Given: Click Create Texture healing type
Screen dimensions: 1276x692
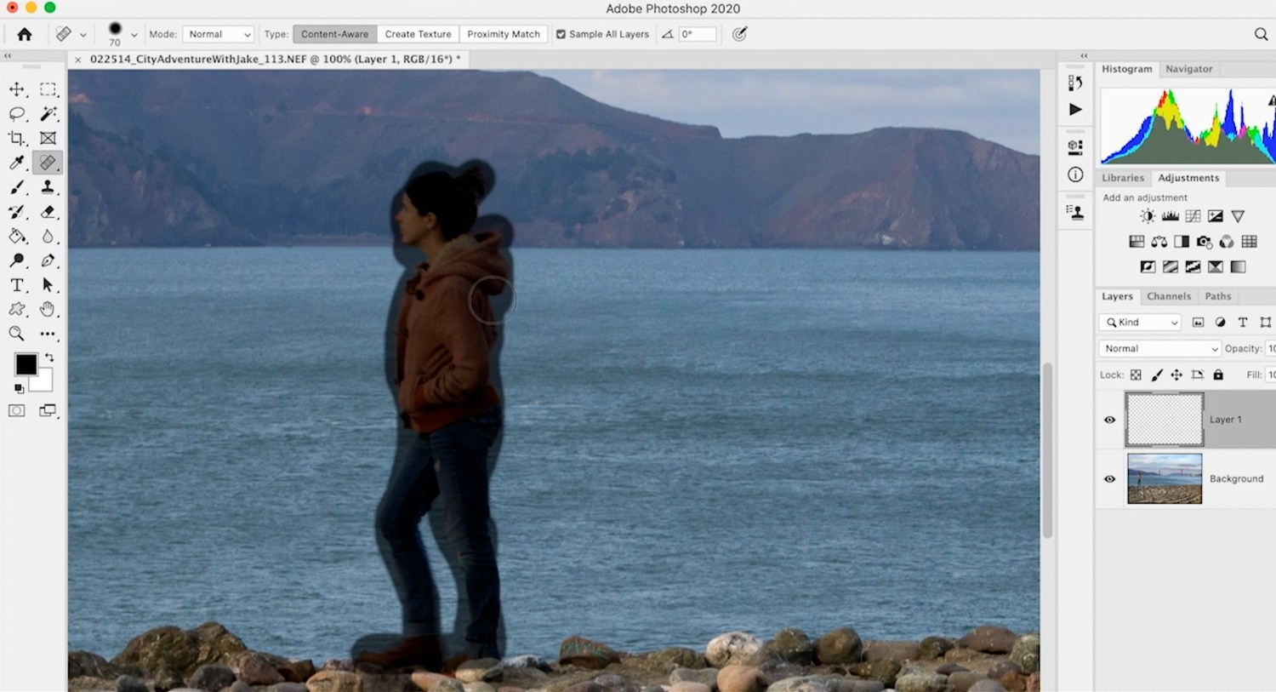Looking at the screenshot, I should [x=418, y=34].
